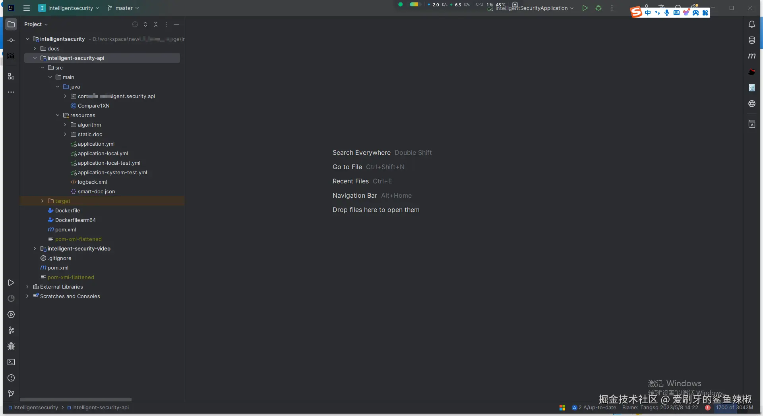763x416 pixels.
Task: Expand the intelligent-security-video module
Action: click(x=35, y=248)
